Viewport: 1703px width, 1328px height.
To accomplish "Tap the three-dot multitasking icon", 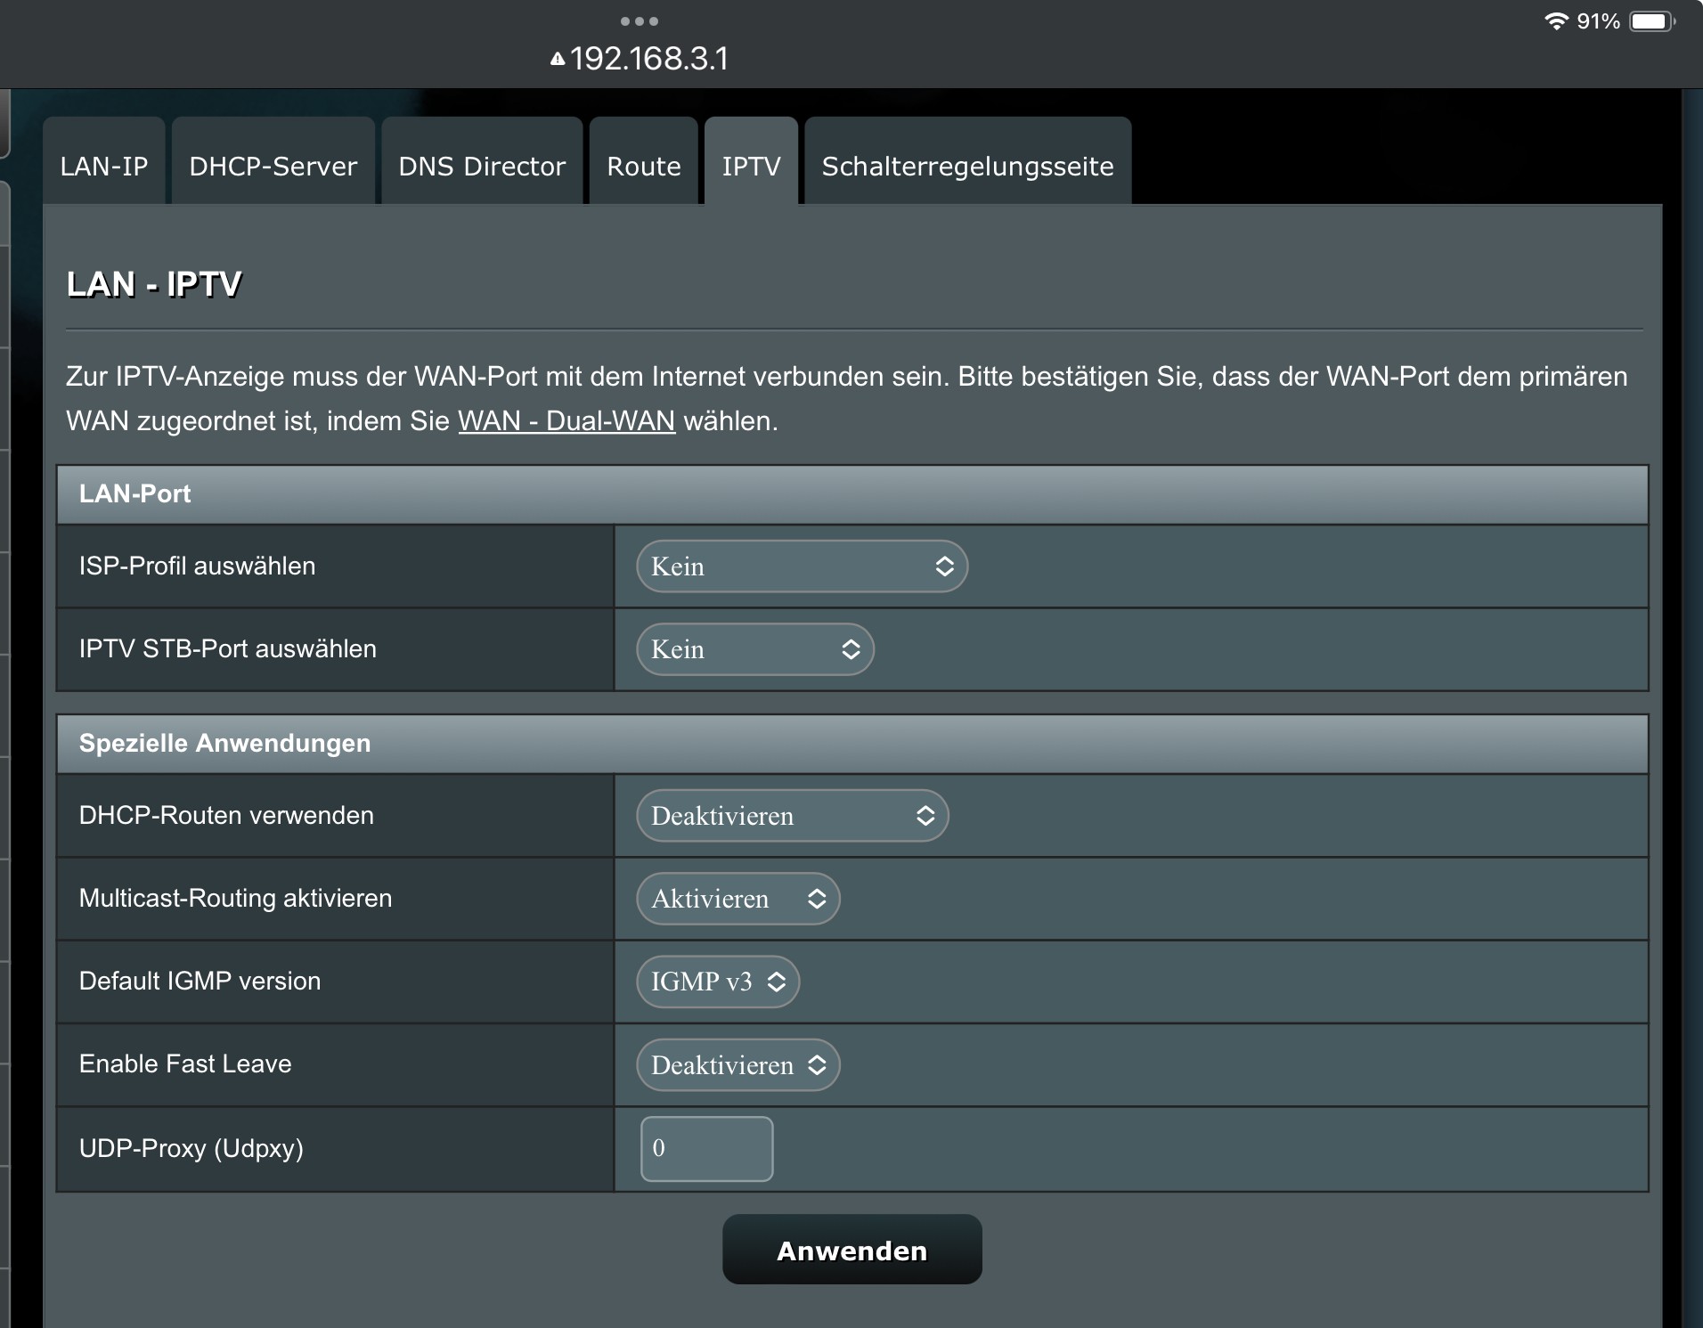I will point(639,20).
